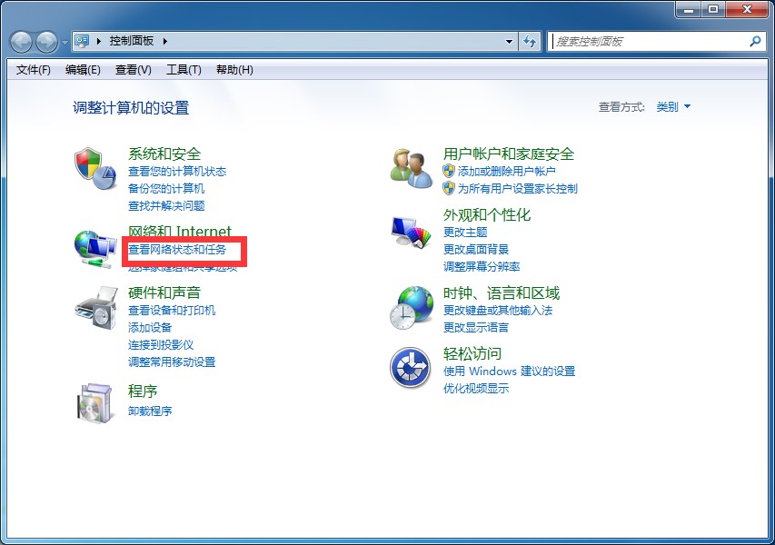Open the 工具(T) menu

(x=183, y=70)
